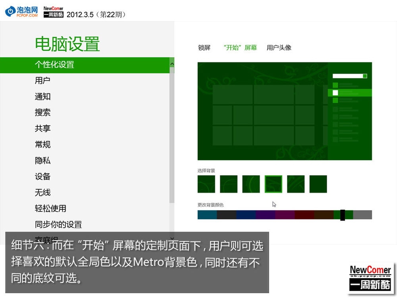Choose the purple background color swatch
The height and width of the screenshot is (298, 397).
265,215
